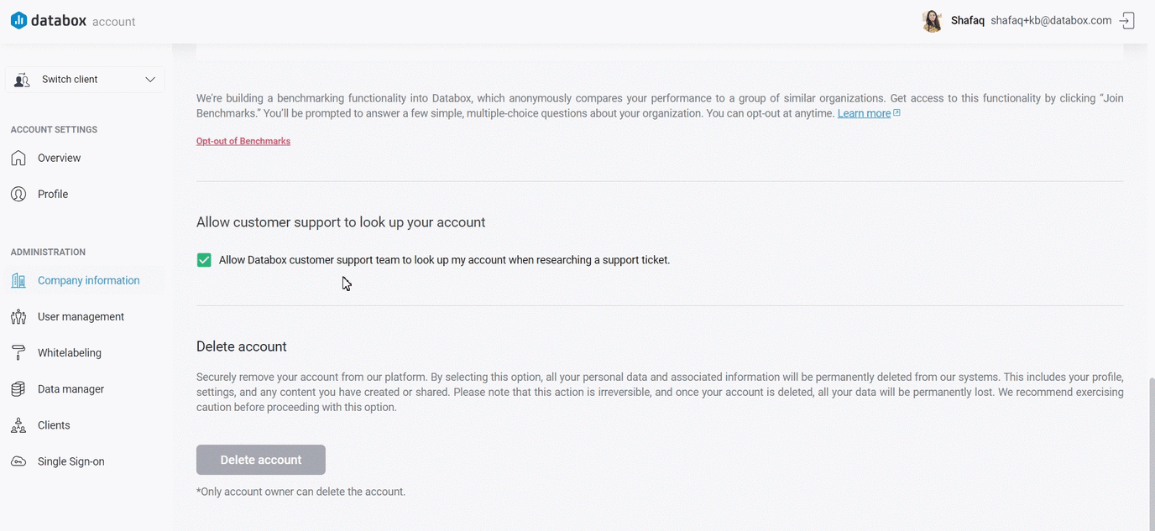Click the Company information building icon

(x=18, y=279)
